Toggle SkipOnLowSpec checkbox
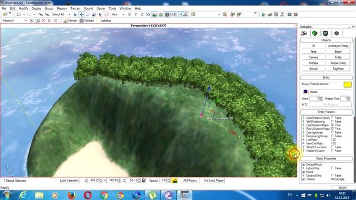The width and height of the screenshot is (356, 200). tap(333, 147)
